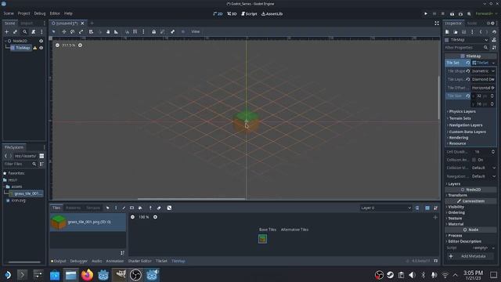Open the TileSet bottom panel tab
Viewport: 501px width, 282px height.
tap(161, 261)
